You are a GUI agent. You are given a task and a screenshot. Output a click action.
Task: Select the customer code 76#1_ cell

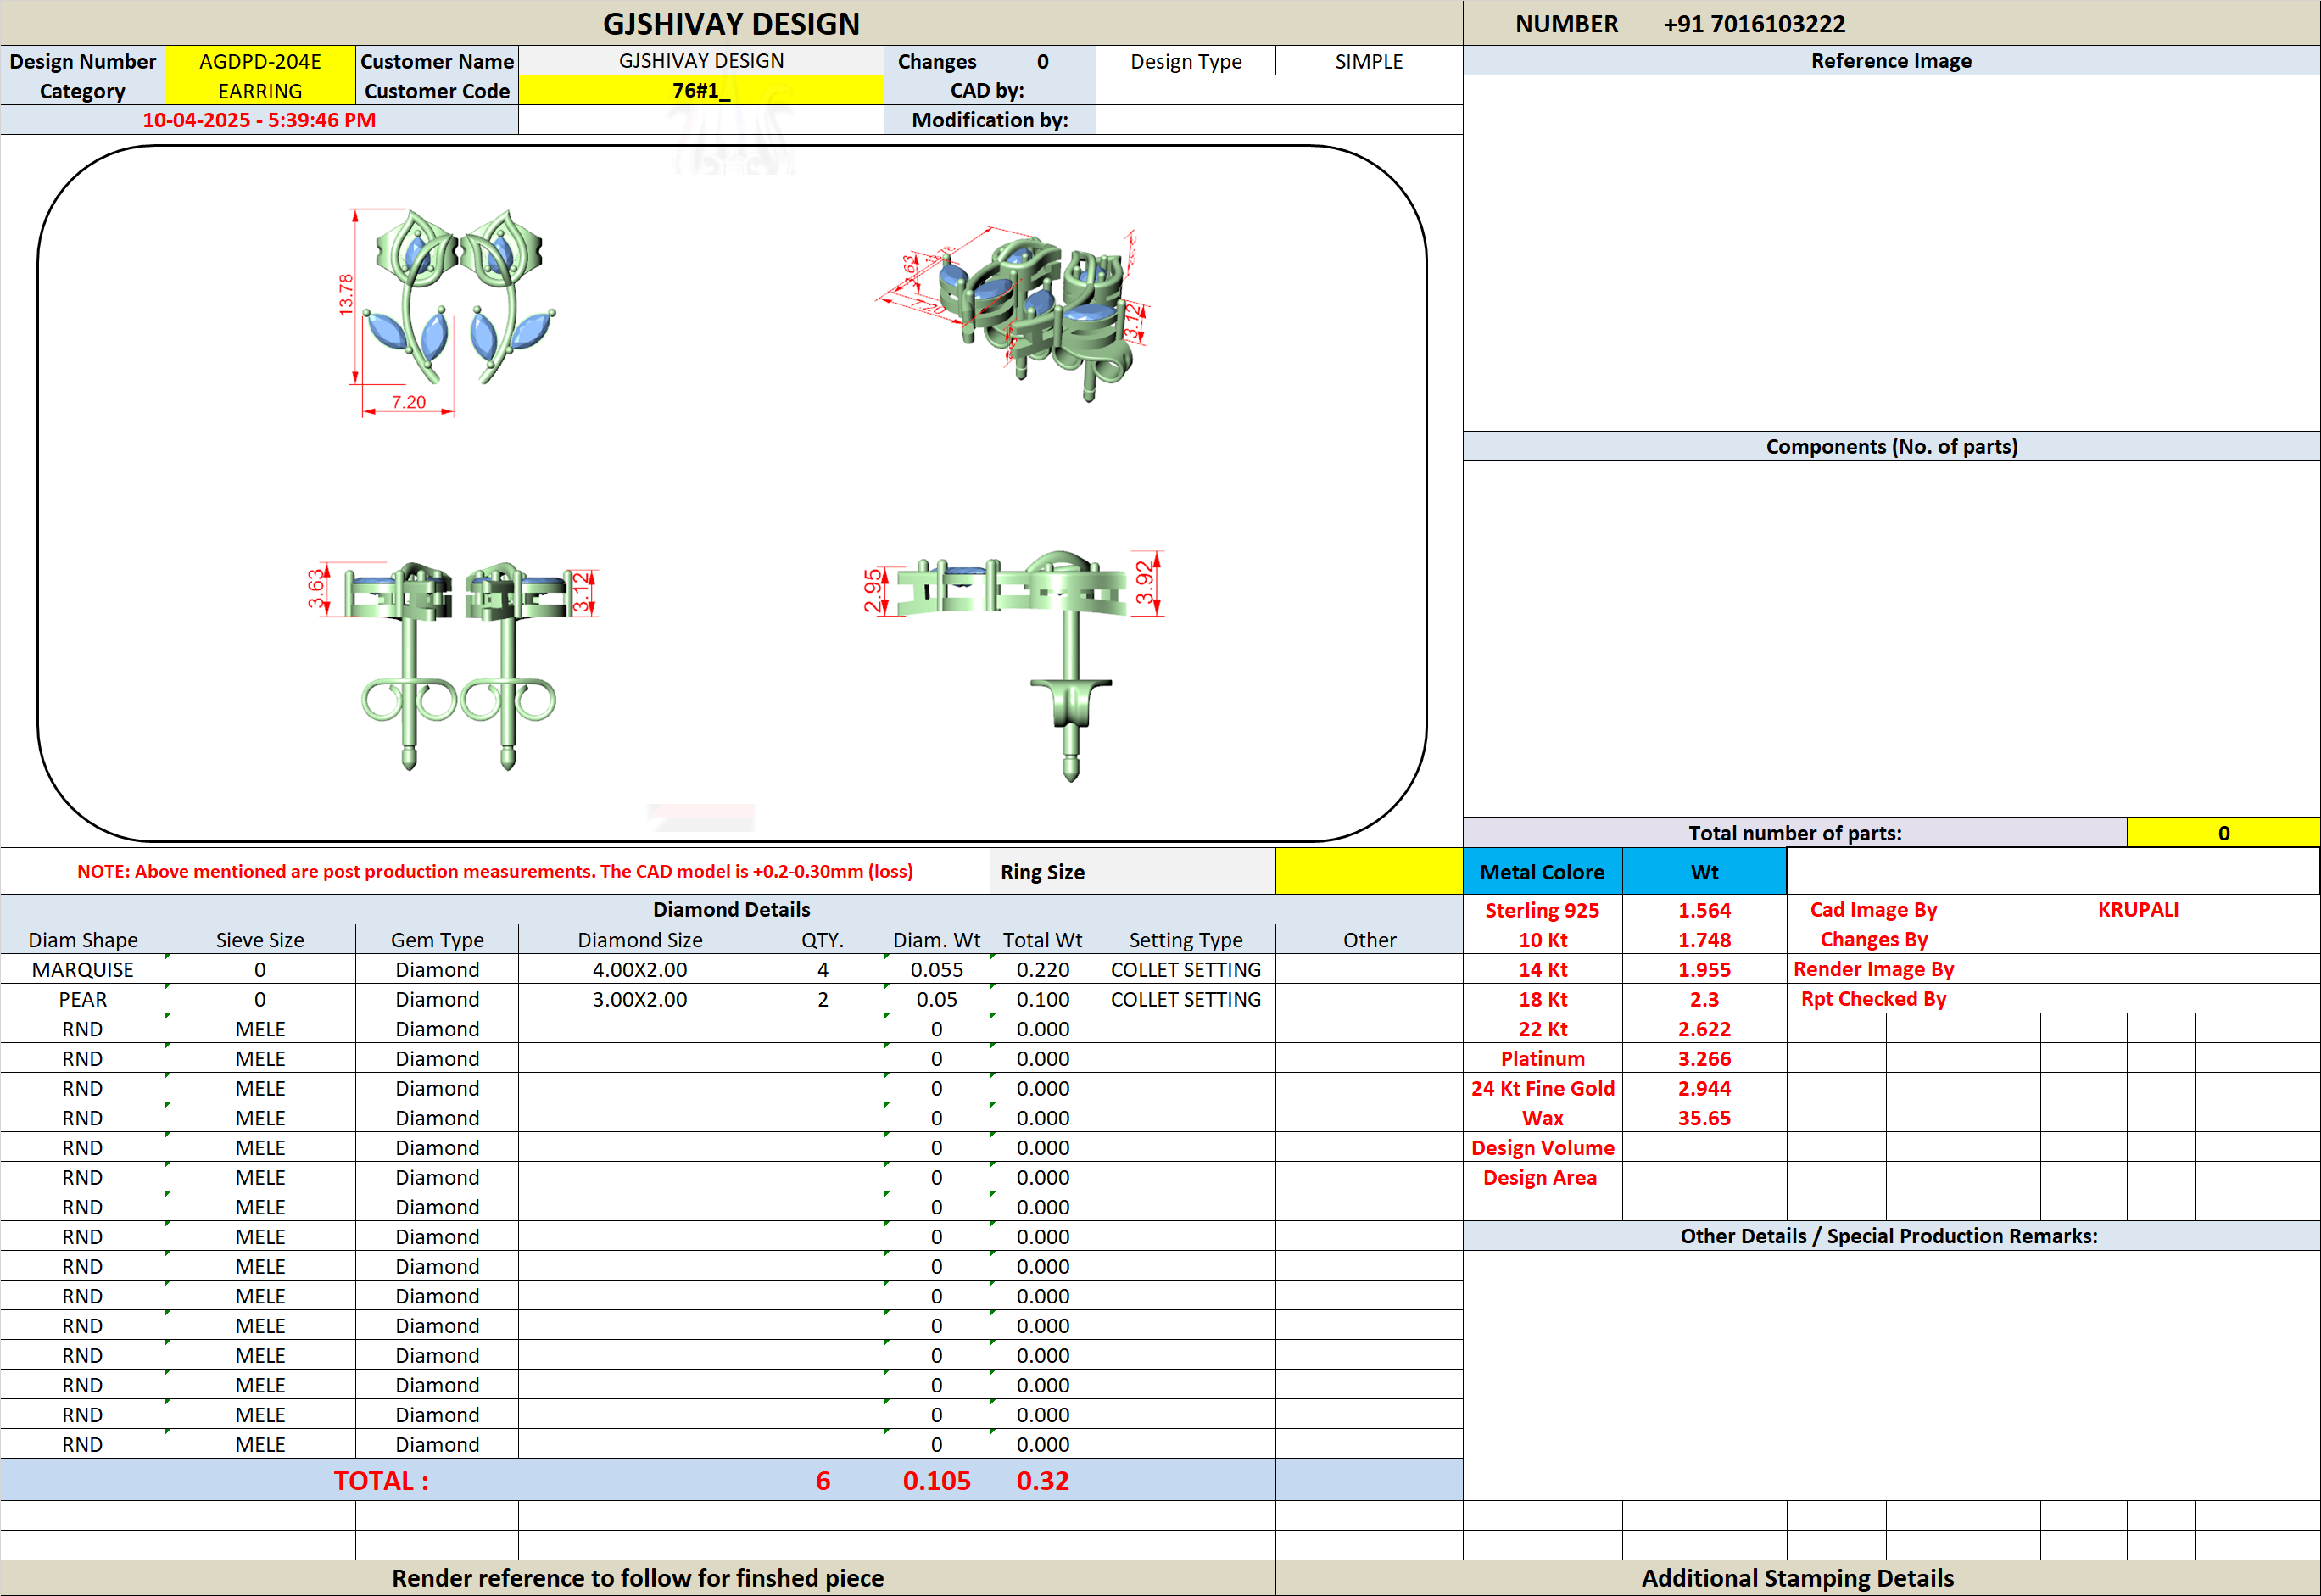(701, 91)
